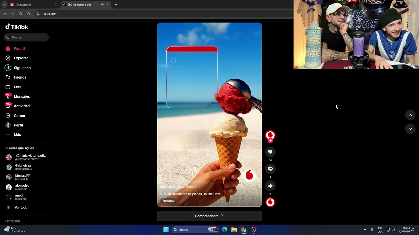Click the Chrome taskbar icon
This screenshot has height=235, width=419.
pos(244,230)
